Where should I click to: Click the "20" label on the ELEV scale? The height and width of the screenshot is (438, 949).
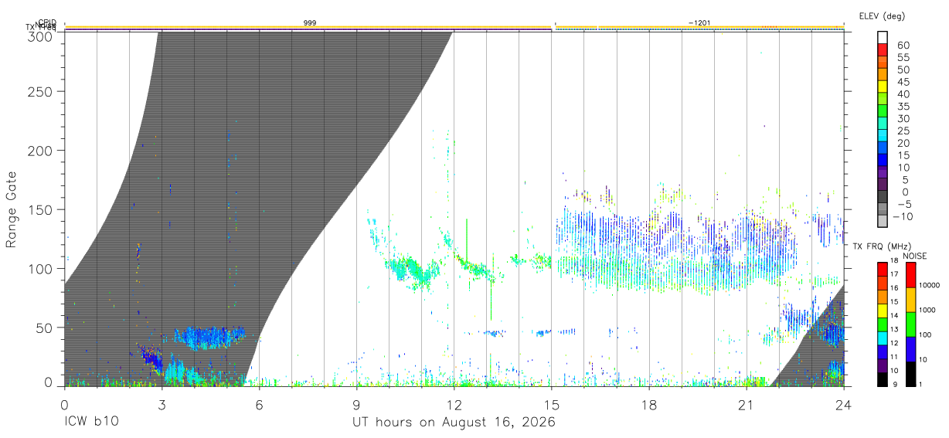pyautogui.click(x=903, y=143)
